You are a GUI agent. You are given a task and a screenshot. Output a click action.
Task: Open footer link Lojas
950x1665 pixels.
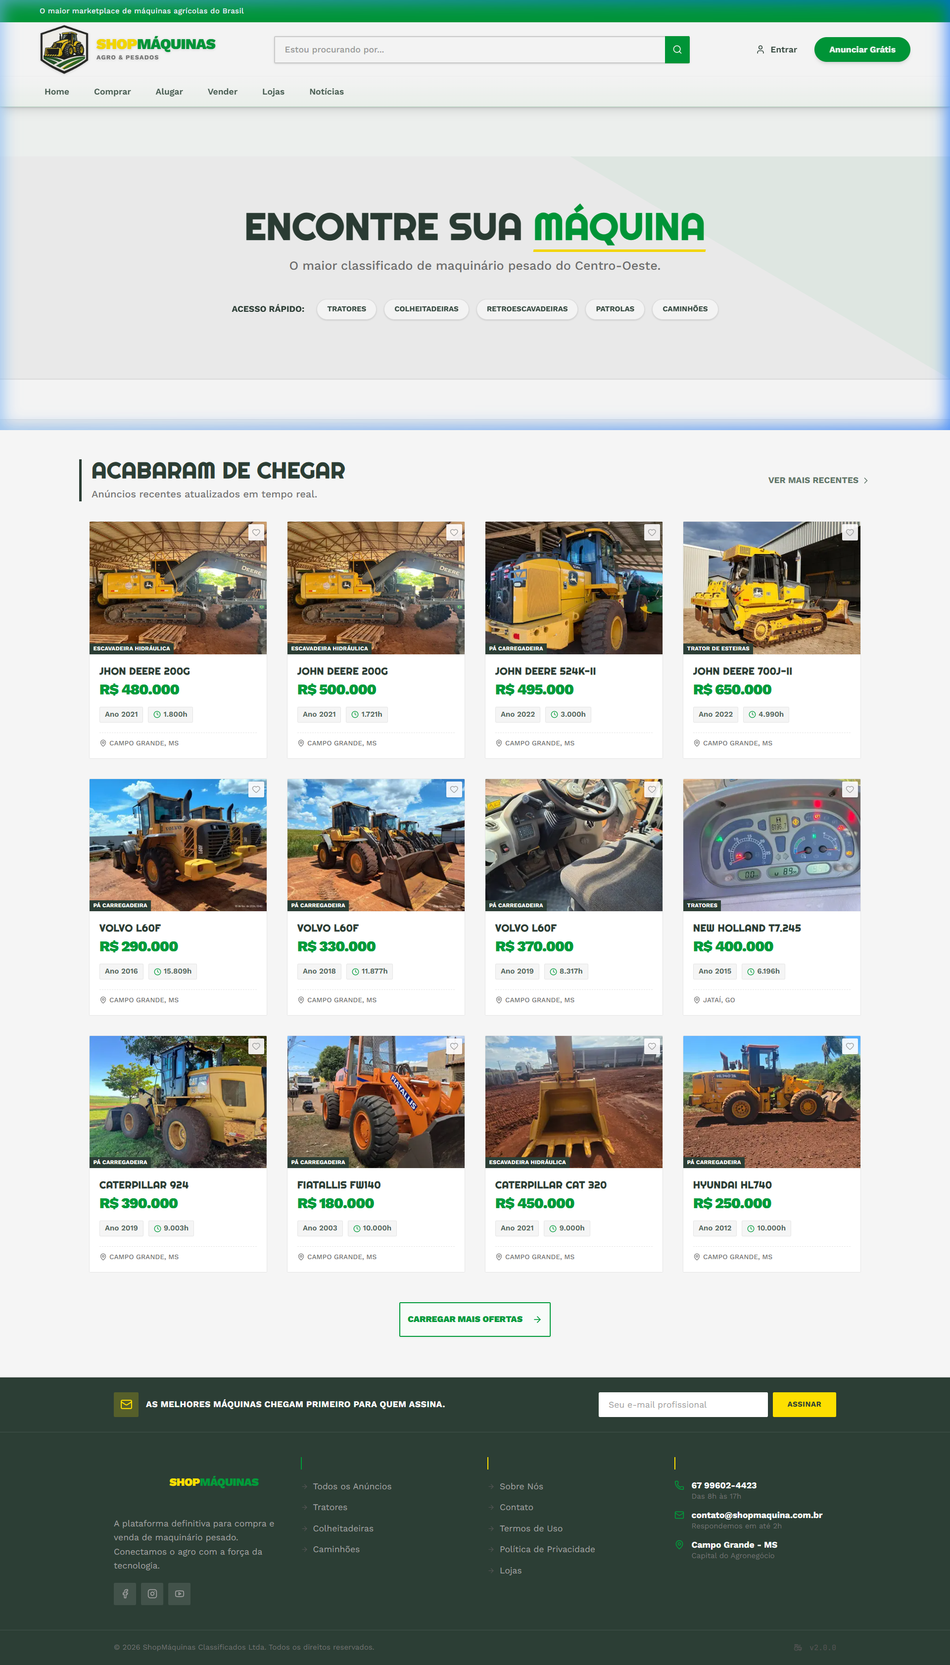[510, 1570]
